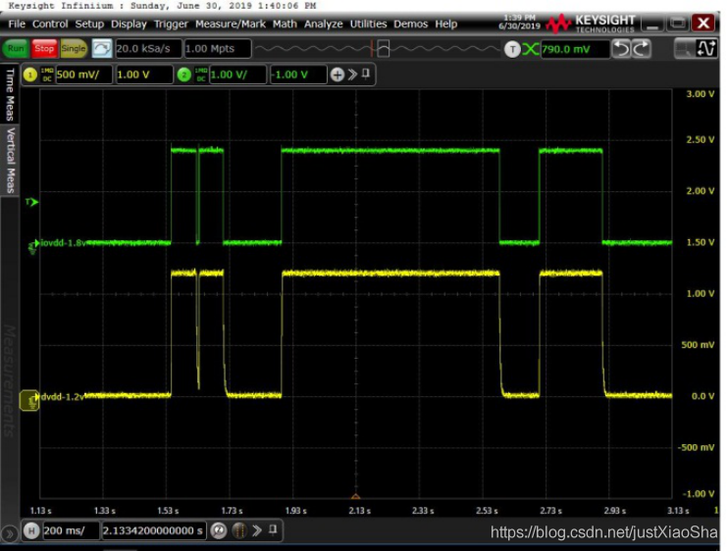This screenshot has width=728, height=551.
Task: Open the Analyze menu
Action: 323,25
